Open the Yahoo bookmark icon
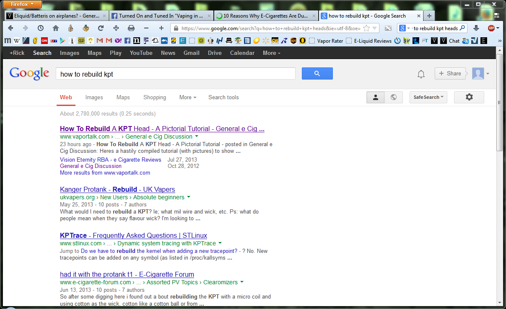This screenshot has height=309, width=506. point(118,41)
